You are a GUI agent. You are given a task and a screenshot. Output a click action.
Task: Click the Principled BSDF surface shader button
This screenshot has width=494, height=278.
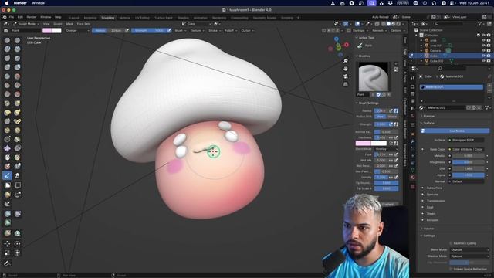click(466, 140)
